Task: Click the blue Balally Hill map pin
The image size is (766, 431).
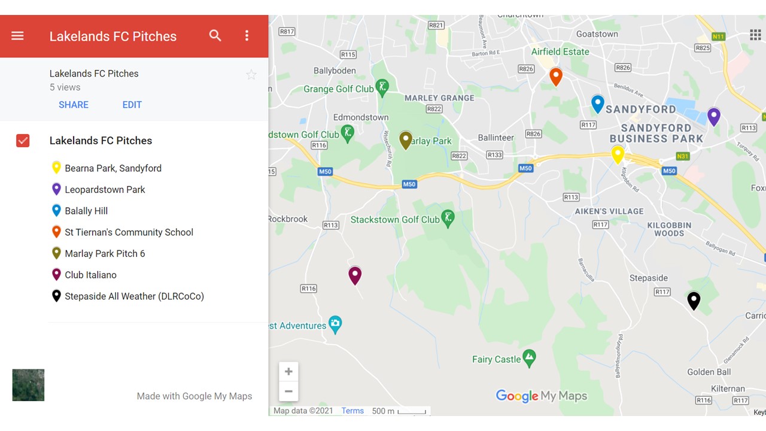Action: (x=597, y=104)
